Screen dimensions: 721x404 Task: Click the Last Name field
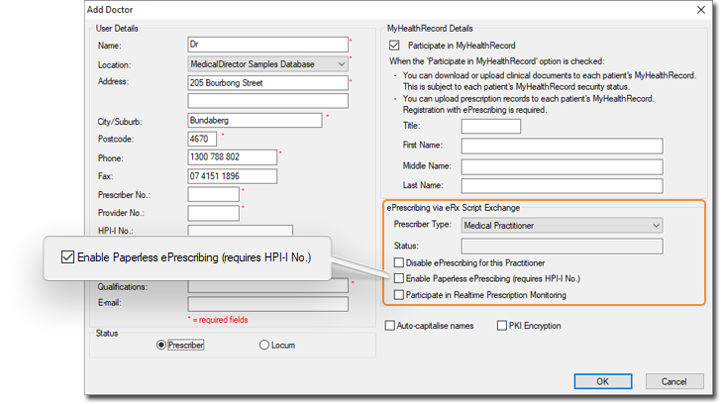point(562,186)
